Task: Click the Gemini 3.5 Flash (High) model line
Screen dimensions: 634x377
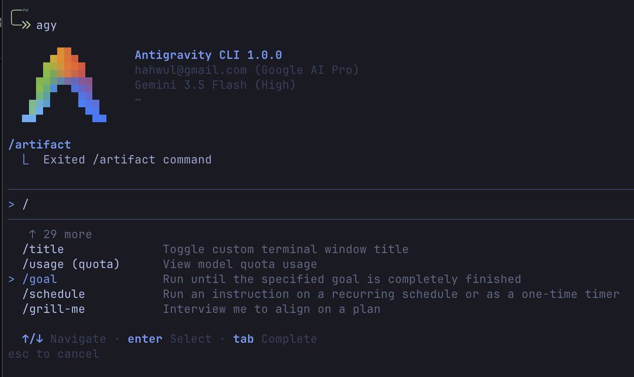Action: pos(215,84)
